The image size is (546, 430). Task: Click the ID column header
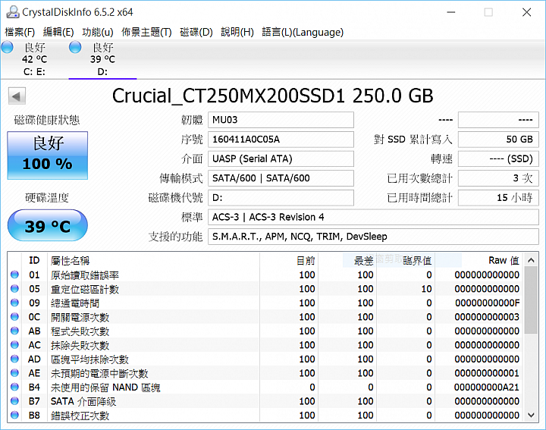[x=34, y=260]
